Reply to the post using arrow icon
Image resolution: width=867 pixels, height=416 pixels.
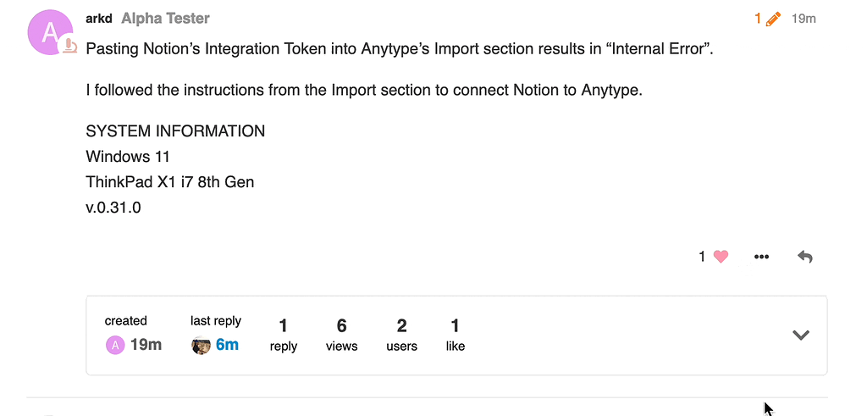(x=805, y=257)
